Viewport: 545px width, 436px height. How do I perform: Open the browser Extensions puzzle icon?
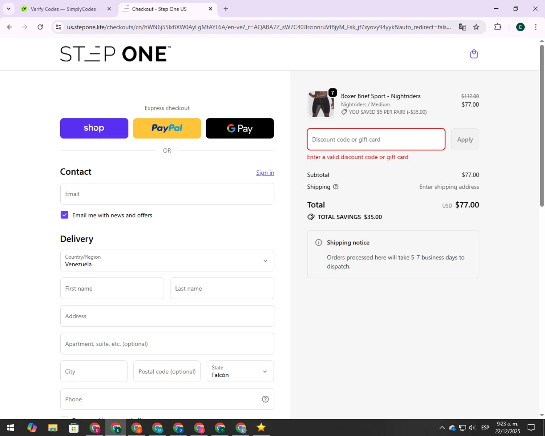pyautogui.click(x=498, y=27)
